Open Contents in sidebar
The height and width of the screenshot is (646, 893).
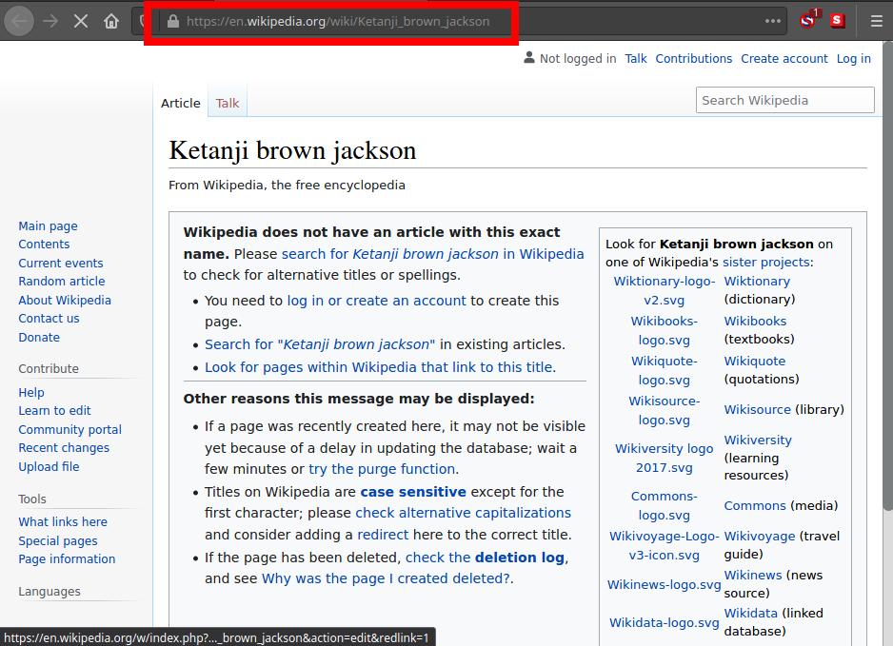pos(44,245)
